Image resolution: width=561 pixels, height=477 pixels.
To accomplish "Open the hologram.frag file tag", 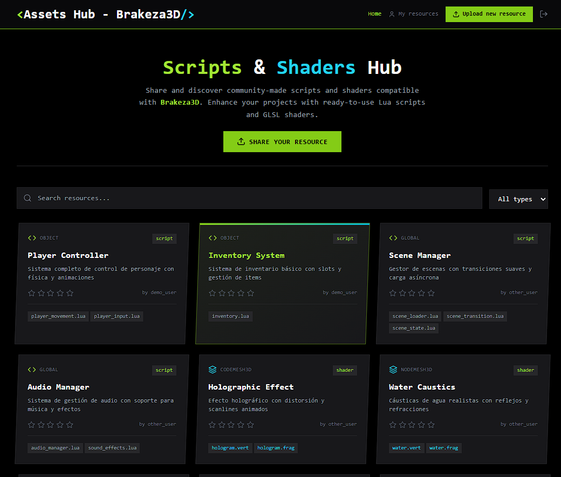I will [x=276, y=448].
